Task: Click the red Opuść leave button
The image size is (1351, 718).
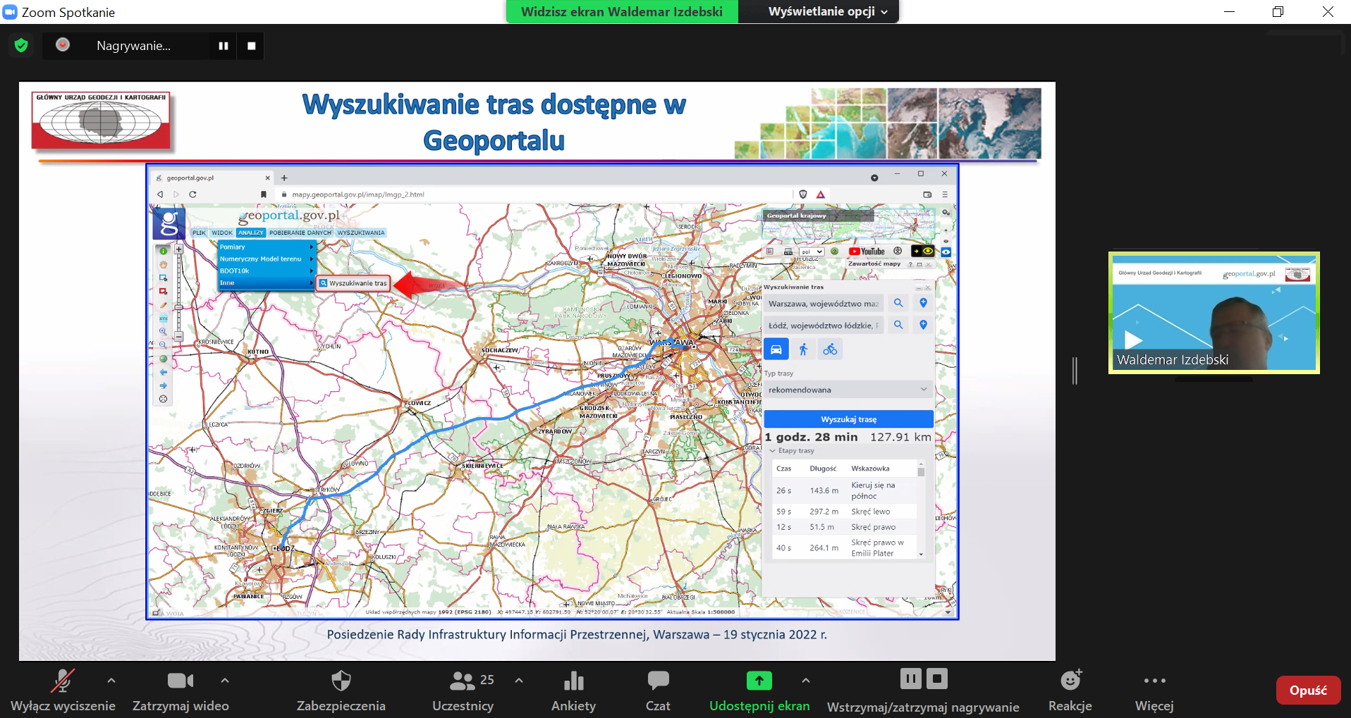Action: point(1308,691)
